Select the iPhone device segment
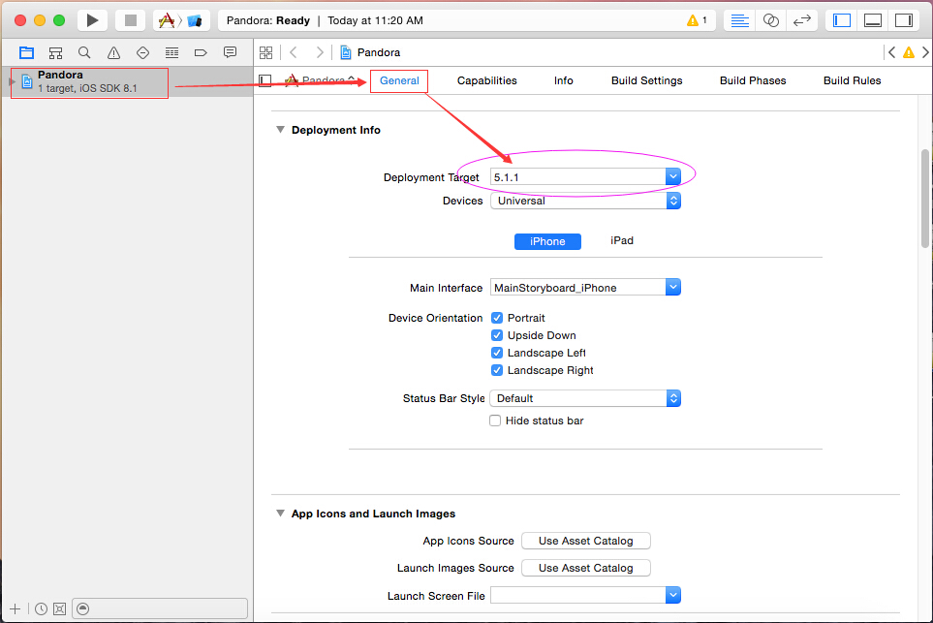The image size is (933, 623). coord(547,241)
